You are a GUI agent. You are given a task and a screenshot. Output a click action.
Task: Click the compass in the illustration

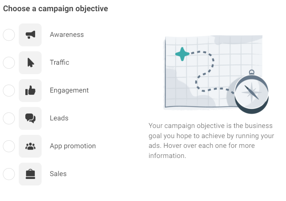252,92
